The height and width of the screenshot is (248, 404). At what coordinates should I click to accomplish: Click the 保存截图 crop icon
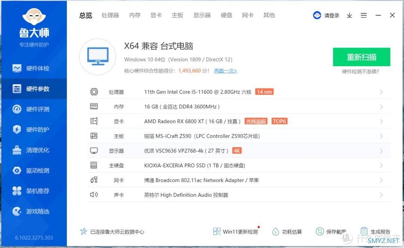[x=320, y=232]
